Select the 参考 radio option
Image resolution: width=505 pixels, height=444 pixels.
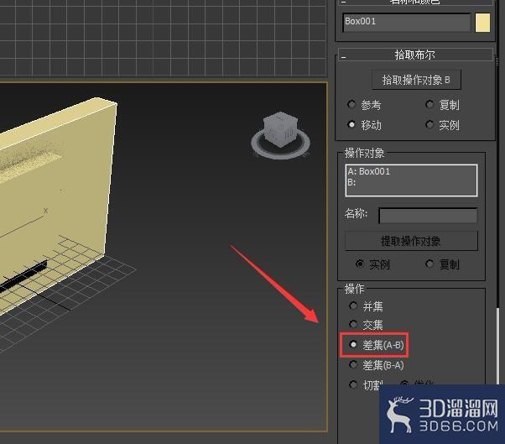click(365, 105)
